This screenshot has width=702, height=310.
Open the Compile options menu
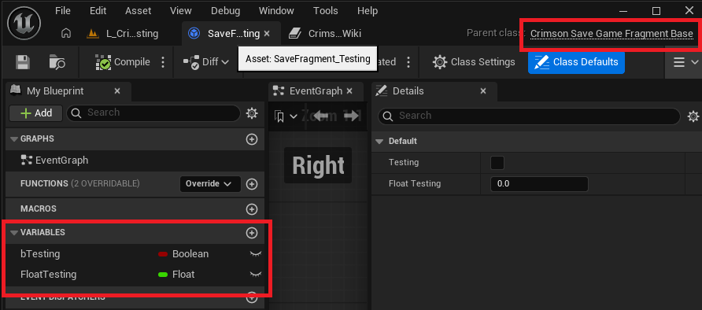click(163, 62)
